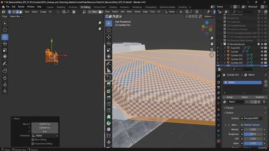This screenshot has height=151, width=269.
Task: Open the File menu
Action: 8,7
